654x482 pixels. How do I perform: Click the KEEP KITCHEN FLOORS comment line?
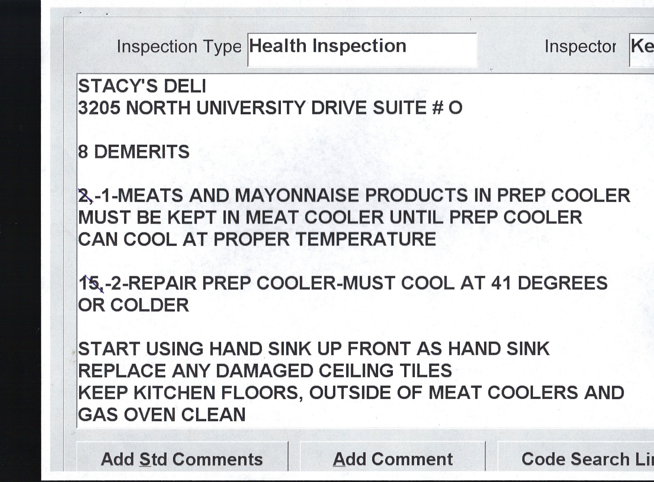click(x=351, y=393)
